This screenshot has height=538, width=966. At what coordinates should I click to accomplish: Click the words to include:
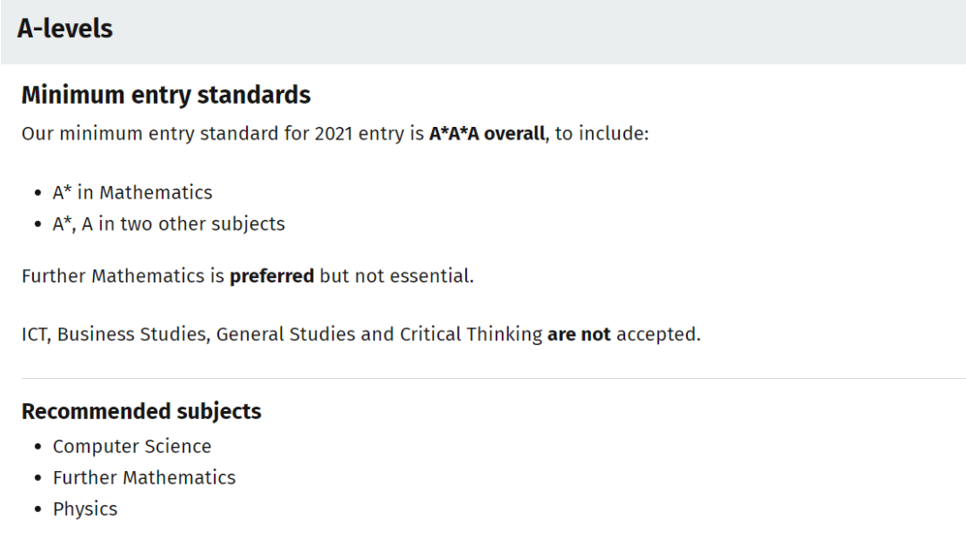coord(602,134)
